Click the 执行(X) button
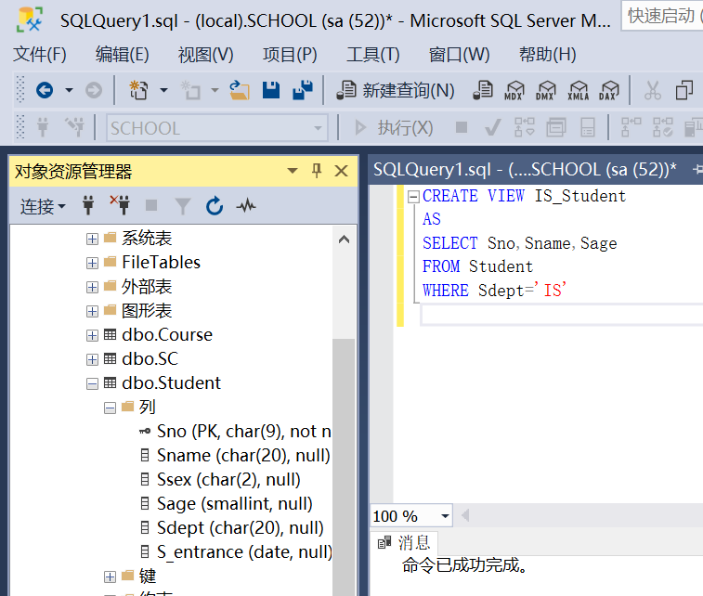 pyautogui.click(x=393, y=128)
